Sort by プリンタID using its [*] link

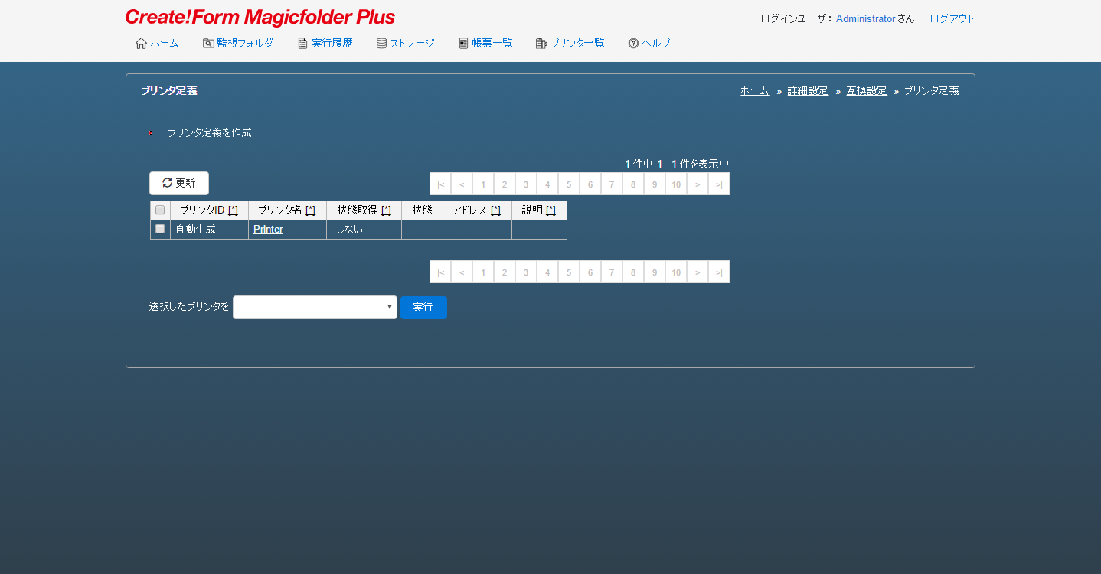pyautogui.click(x=233, y=210)
